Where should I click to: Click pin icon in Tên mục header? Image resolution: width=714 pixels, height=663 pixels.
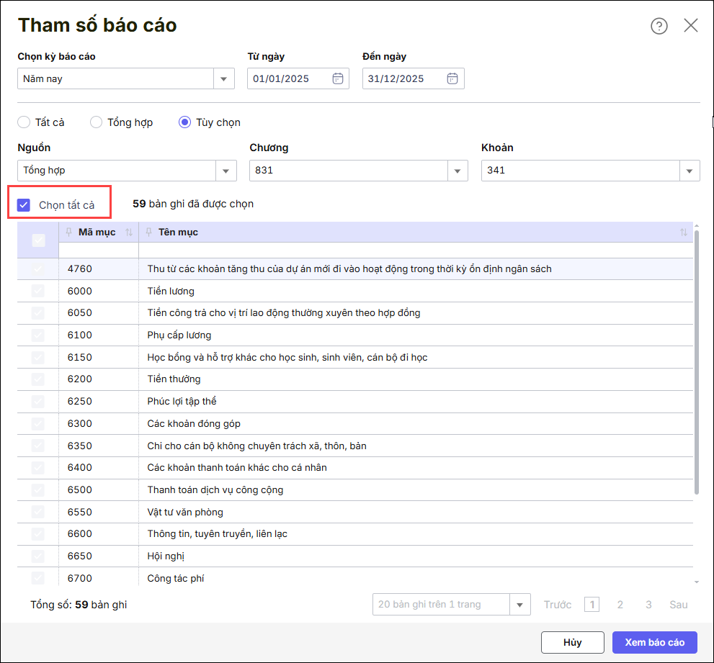(149, 232)
